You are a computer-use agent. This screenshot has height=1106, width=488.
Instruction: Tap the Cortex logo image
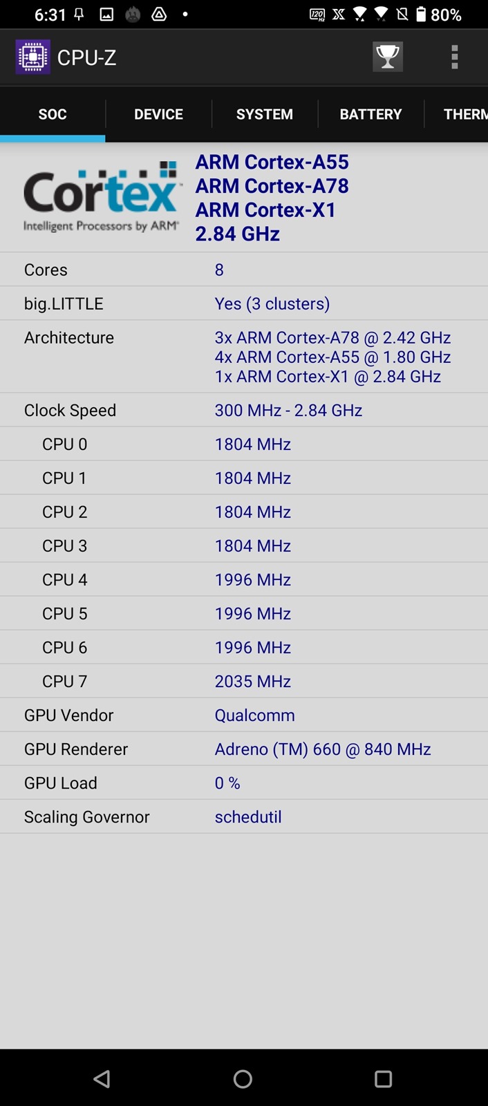[x=102, y=197]
